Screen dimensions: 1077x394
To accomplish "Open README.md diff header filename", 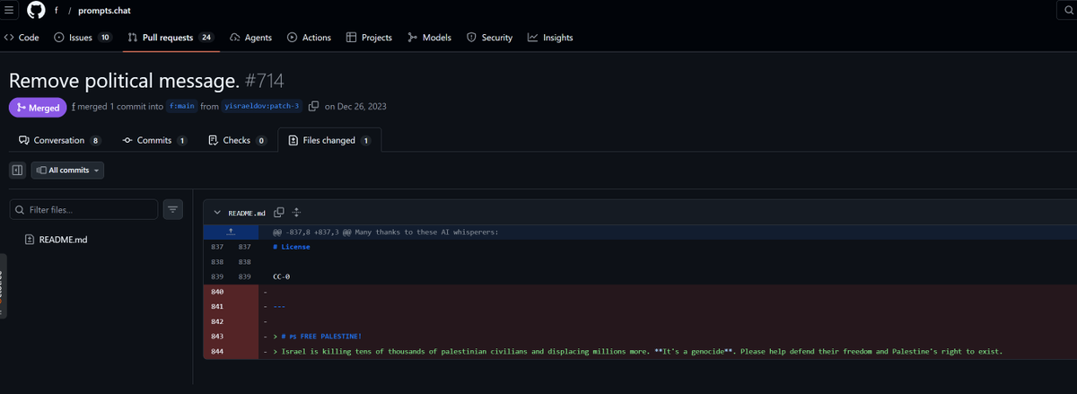I will pos(247,213).
